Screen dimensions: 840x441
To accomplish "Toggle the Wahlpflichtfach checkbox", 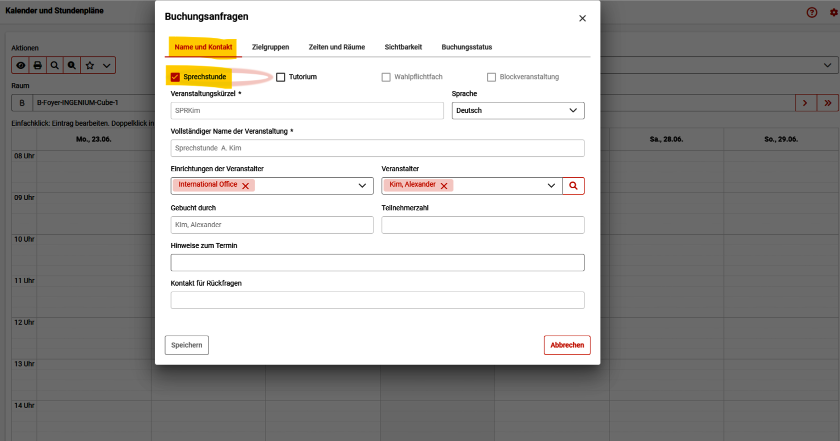I will point(386,77).
